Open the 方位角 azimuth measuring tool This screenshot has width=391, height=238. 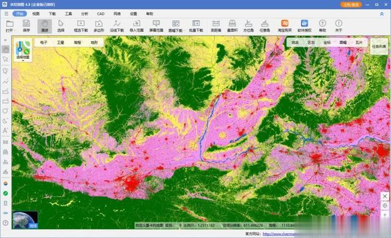click(x=249, y=26)
